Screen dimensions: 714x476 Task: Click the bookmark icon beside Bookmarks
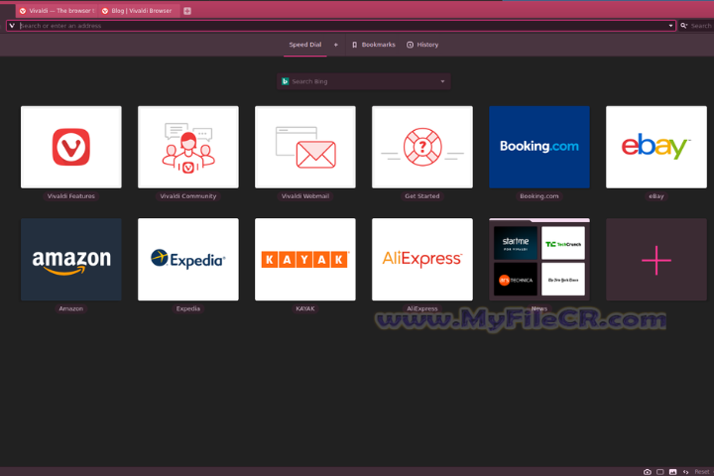coord(354,45)
